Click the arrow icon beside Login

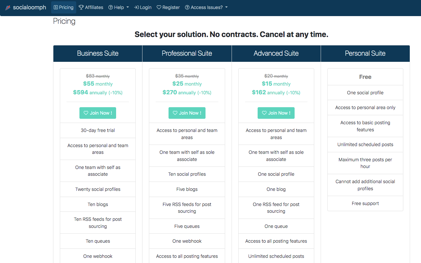(136, 7)
